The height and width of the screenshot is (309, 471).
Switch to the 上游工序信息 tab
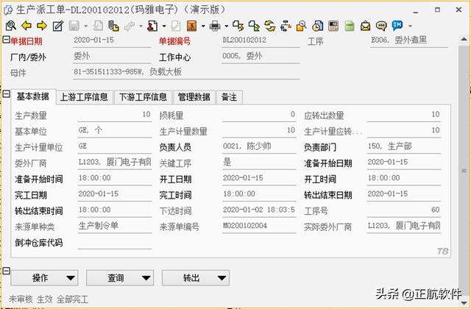84,97
